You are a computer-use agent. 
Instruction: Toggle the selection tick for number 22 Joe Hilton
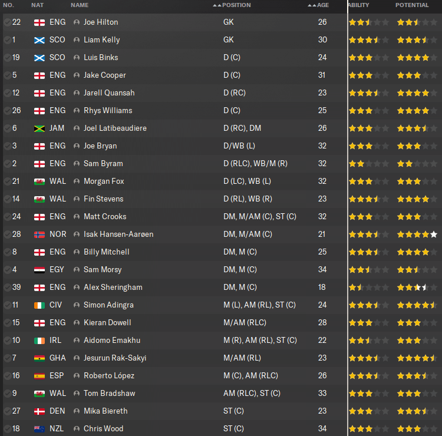tap(7, 22)
